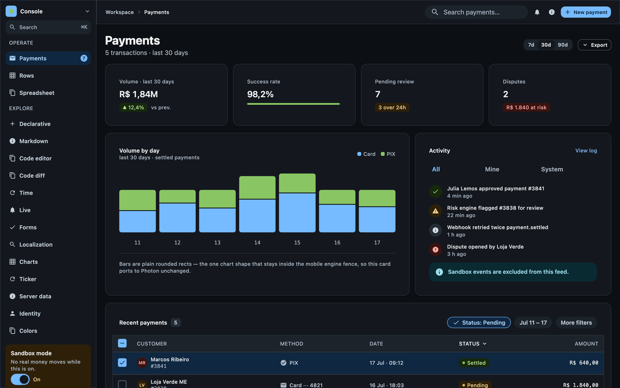620x388 pixels.
Task: Click the Settled status badge
Action: tap(473, 363)
